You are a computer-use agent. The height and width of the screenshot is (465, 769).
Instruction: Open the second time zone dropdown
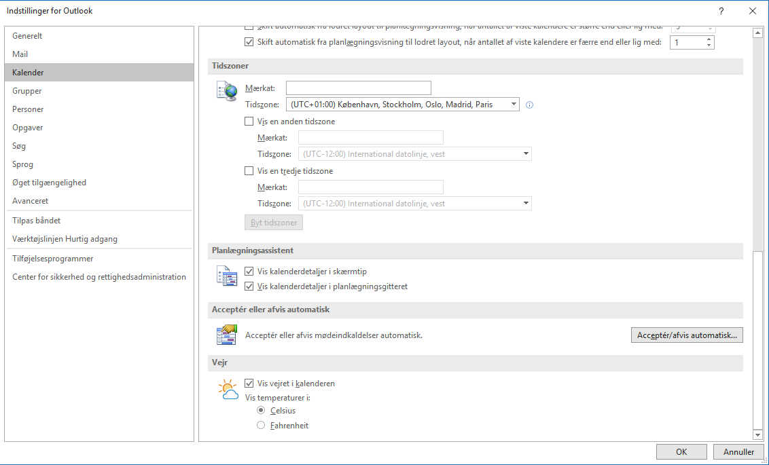point(415,154)
